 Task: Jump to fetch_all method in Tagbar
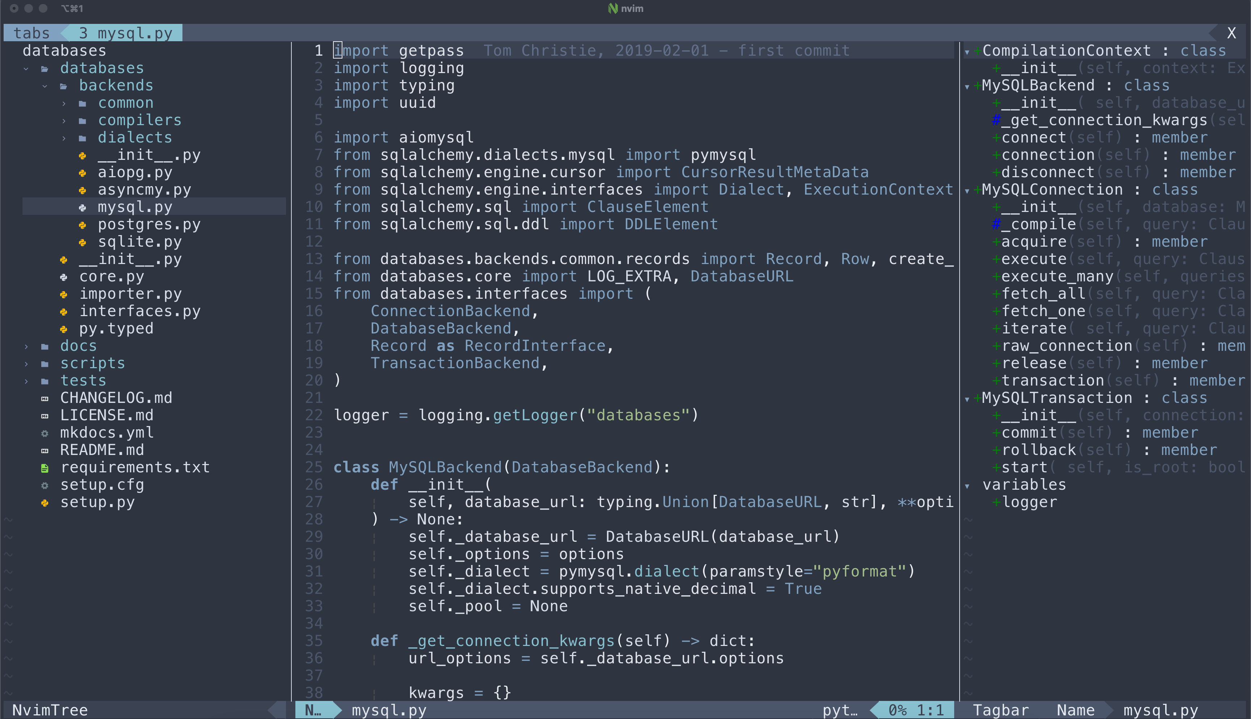(1043, 294)
